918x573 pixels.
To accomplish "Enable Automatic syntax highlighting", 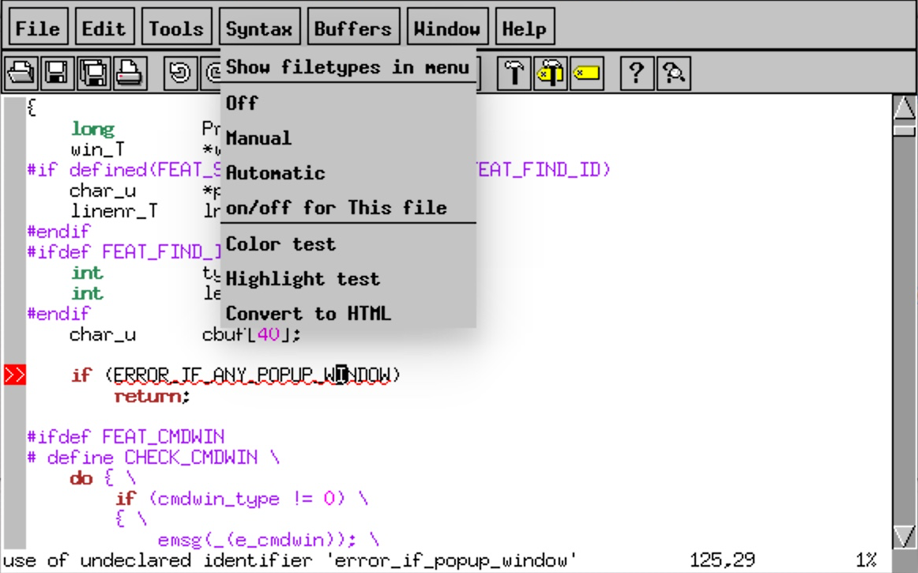I will tap(275, 173).
